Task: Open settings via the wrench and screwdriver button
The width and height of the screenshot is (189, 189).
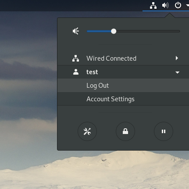Action: point(87,131)
